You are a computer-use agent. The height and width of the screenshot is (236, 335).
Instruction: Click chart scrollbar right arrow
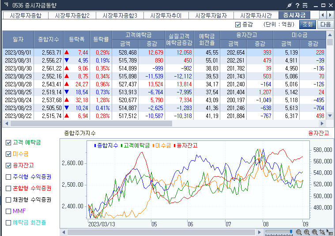coord(260,232)
